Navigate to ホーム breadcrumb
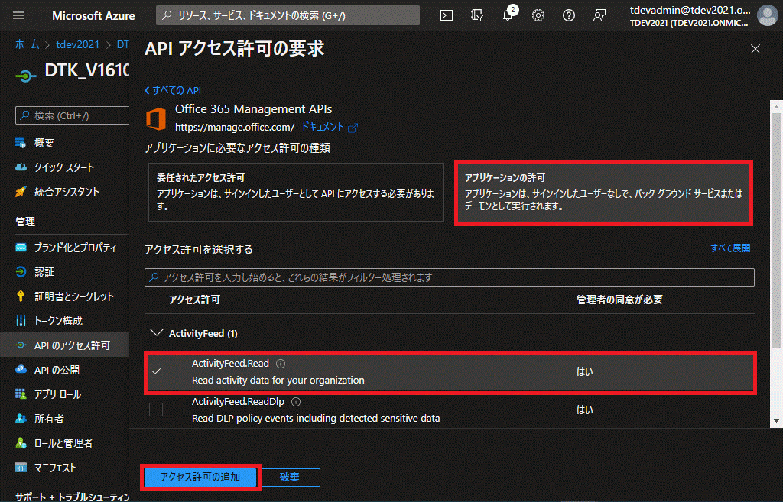Viewport: 783px width, 502px height. [27, 44]
